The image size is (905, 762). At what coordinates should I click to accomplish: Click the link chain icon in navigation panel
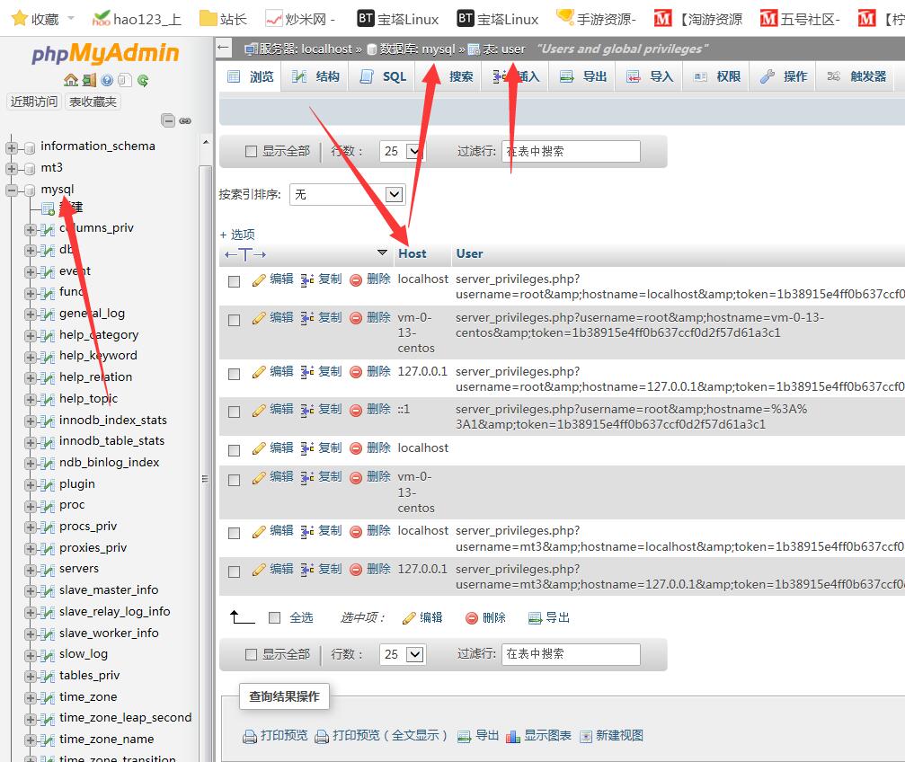[185, 120]
